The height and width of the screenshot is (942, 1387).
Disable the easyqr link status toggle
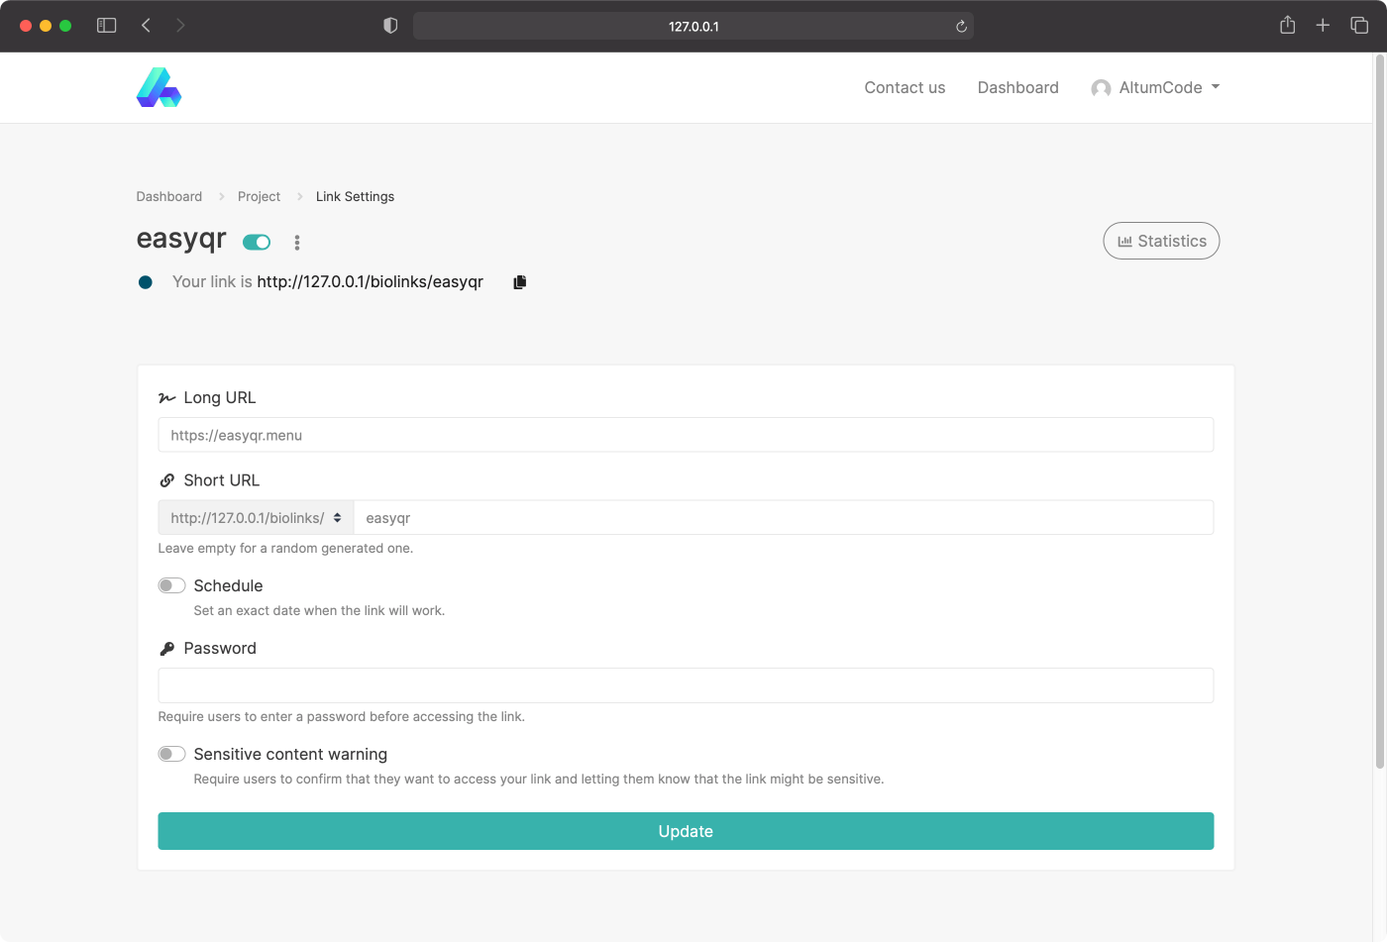pyautogui.click(x=257, y=242)
